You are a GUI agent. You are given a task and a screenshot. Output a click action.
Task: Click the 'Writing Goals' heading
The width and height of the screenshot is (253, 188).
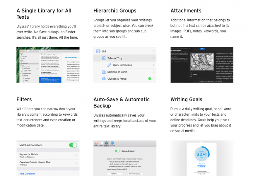(186, 99)
